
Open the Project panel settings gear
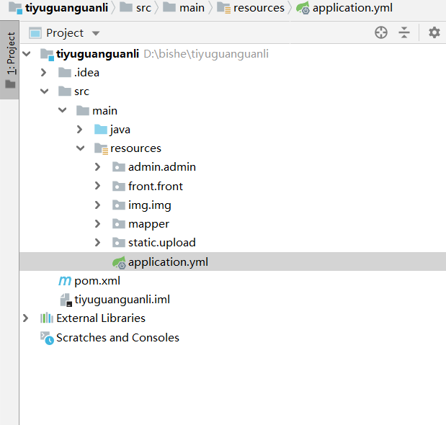click(434, 32)
